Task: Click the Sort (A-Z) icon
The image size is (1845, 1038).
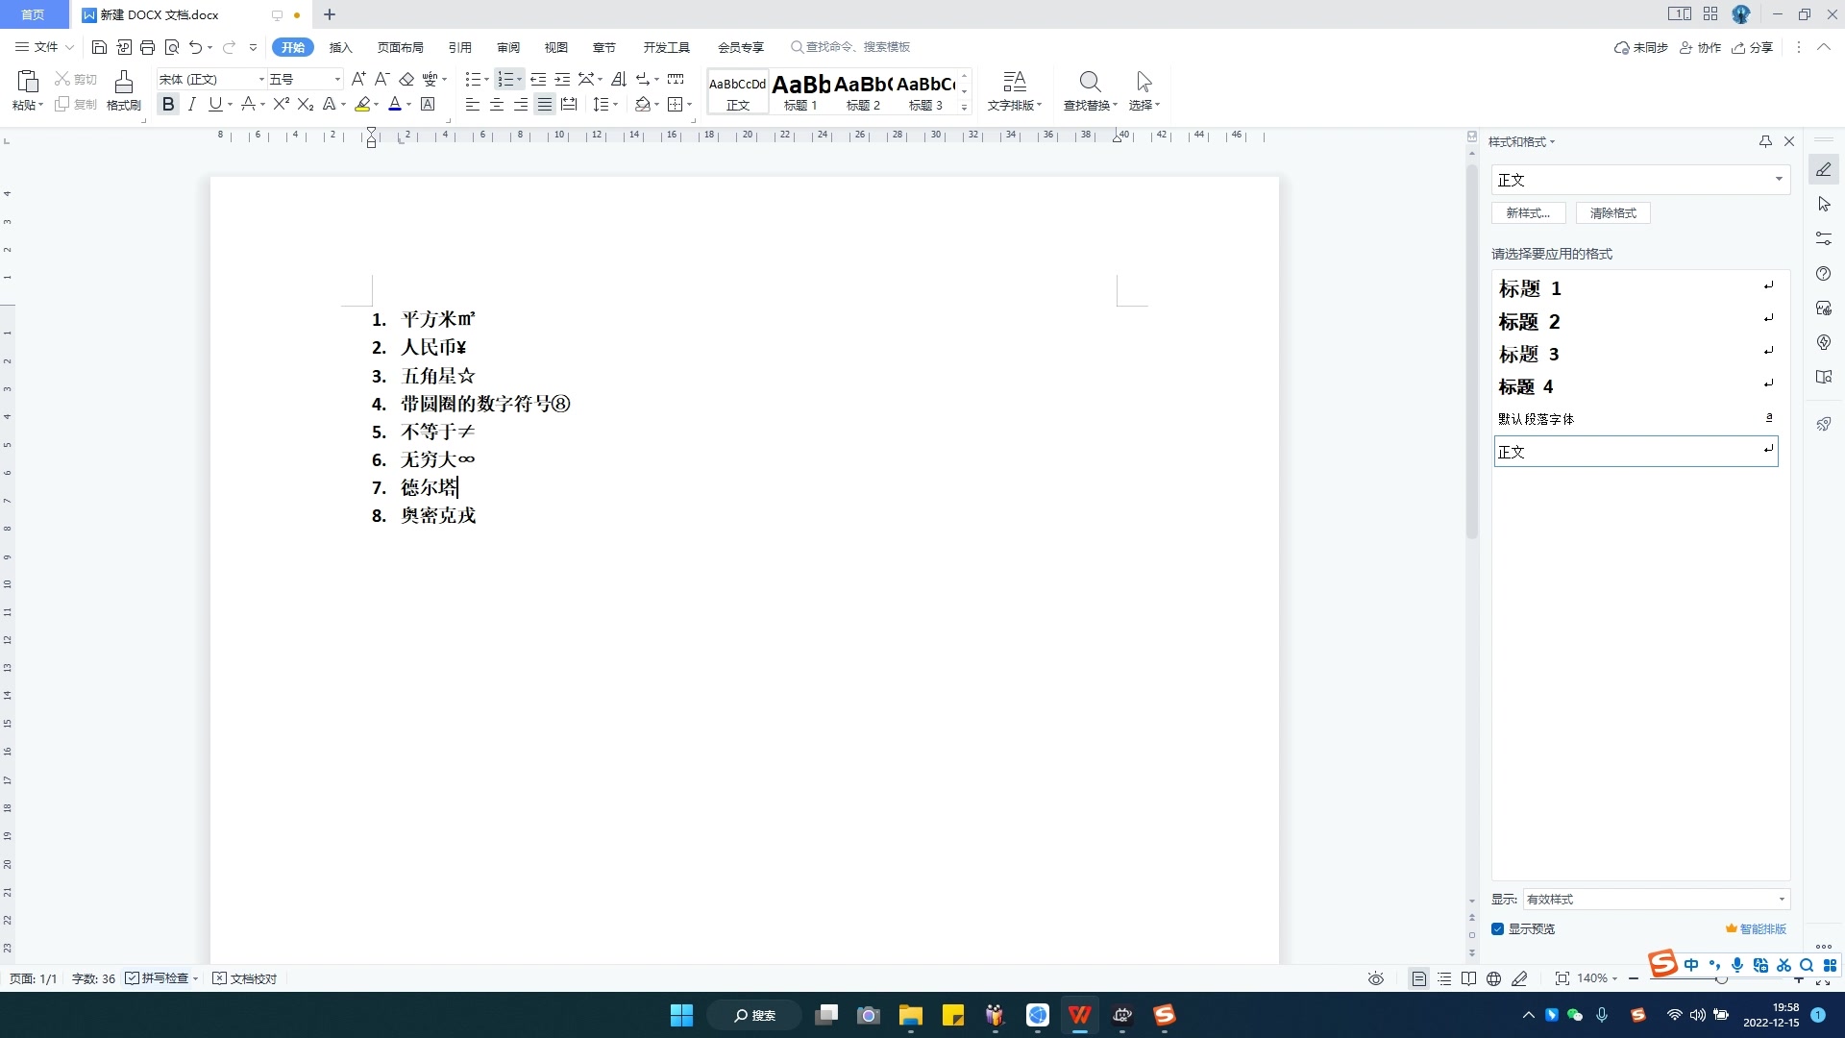Action: tap(619, 79)
